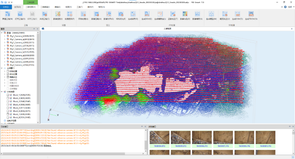Click the first quick access toolbar icon
The image size is (295, 159).
(2, 2)
